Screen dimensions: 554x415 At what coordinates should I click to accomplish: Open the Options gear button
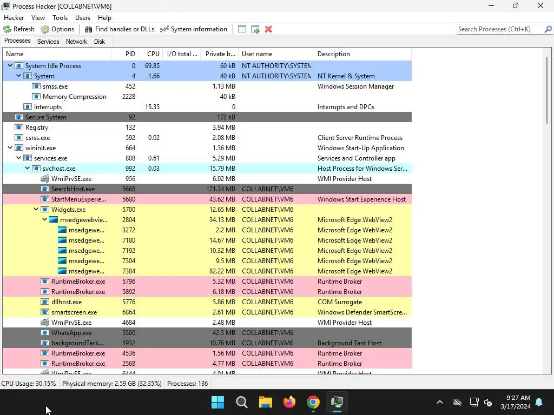[57, 29]
